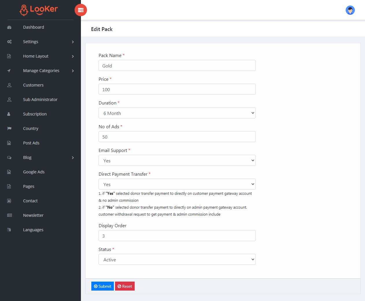Expand the Settings submenu chevron
This screenshot has height=301, width=365.
pyautogui.click(x=73, y=42)
